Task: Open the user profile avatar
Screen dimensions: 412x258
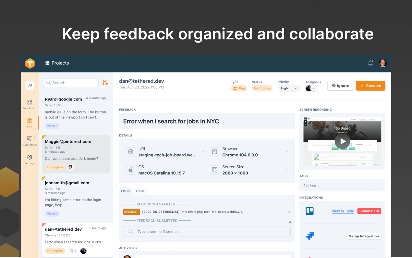Action: coord(383,63)
